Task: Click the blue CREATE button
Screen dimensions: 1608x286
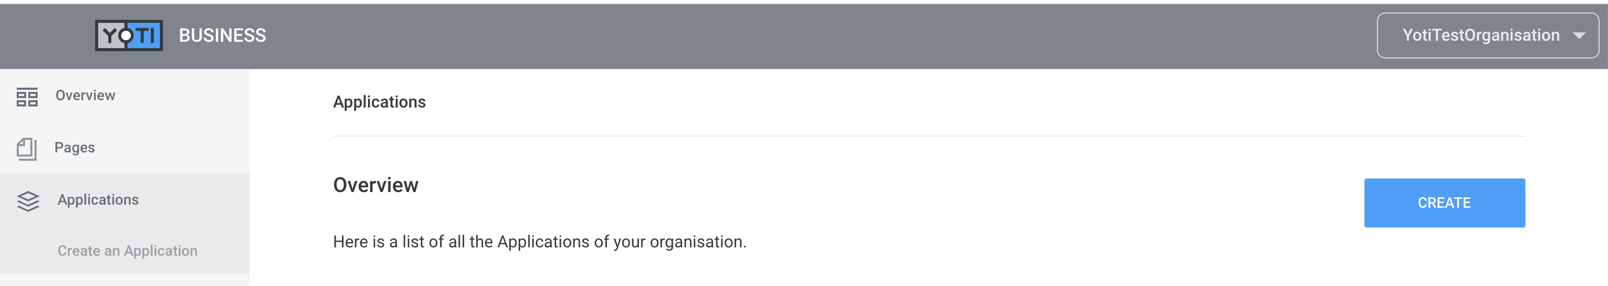Action: point(1444,202)
